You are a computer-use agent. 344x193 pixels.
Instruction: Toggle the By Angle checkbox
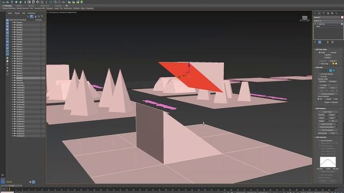point(319,85)
